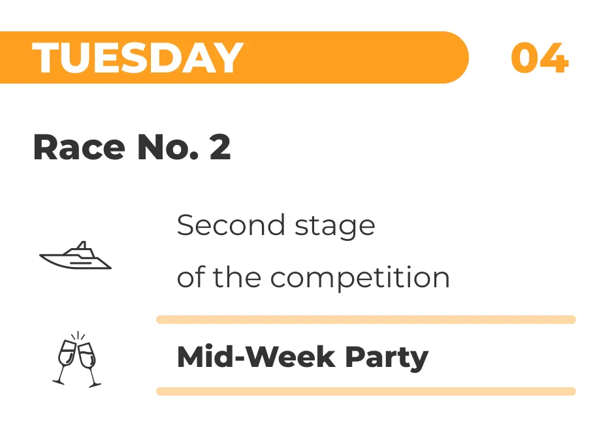Click the right champagne glass
Viewport: 610px width, 427px height.
tap(89, 362)
